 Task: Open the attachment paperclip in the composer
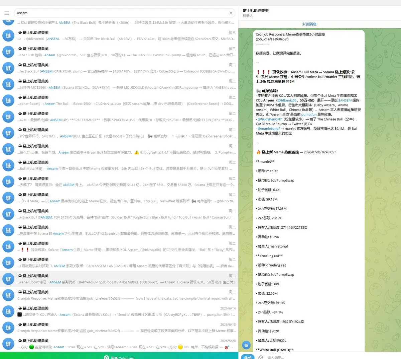(x=260, y=357)
